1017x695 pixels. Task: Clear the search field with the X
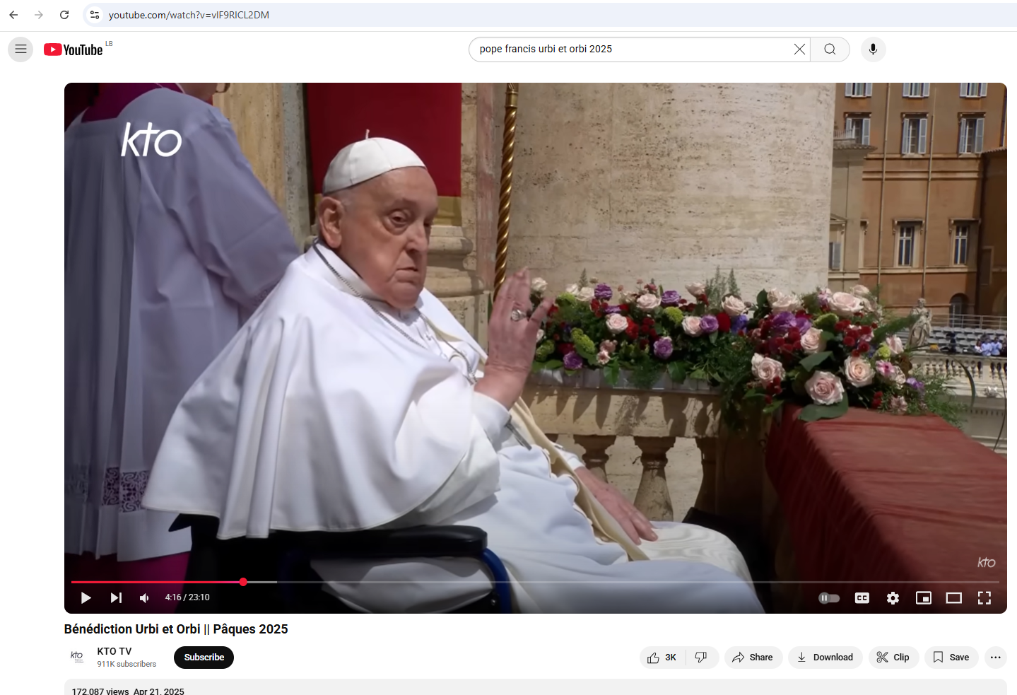tap(799, 49)
